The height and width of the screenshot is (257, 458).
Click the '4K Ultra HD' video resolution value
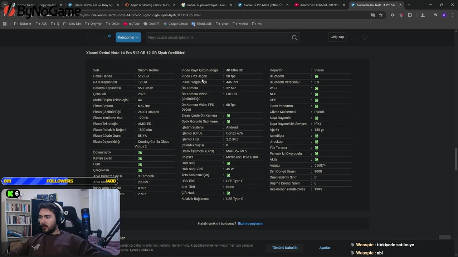coord(235,70)
